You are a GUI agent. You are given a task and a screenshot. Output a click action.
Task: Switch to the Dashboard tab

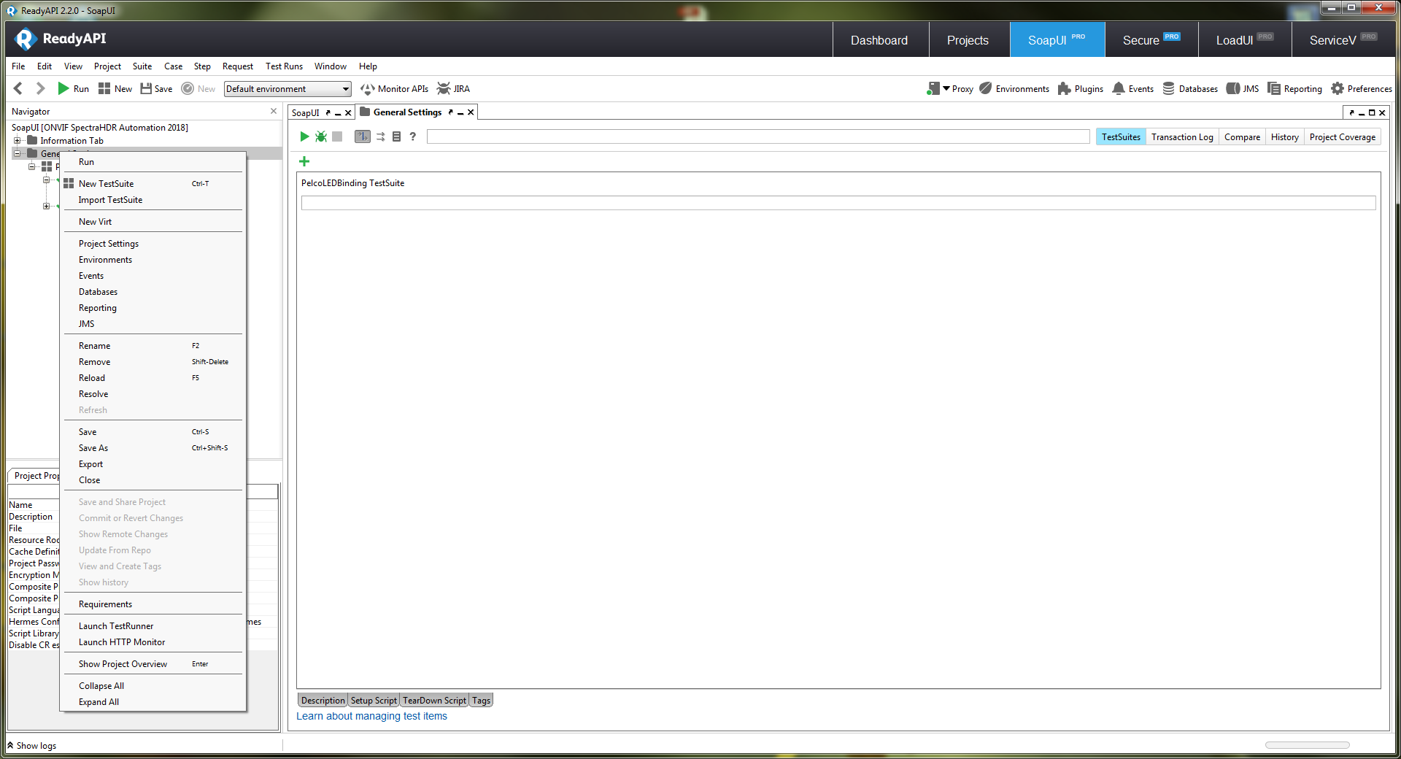pyautogui.click(x=879, y=40)
